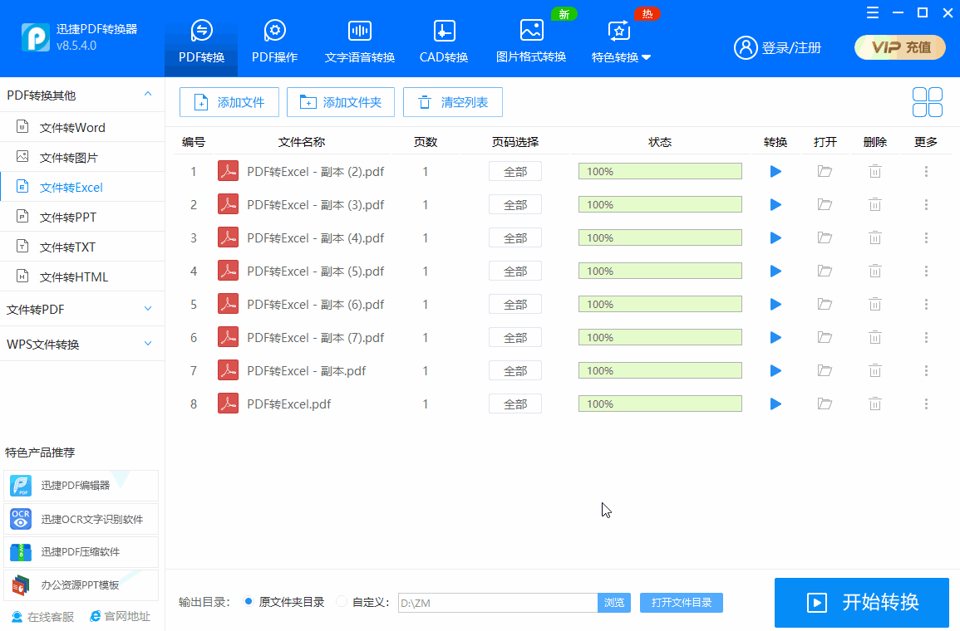Screen dimensions: 960x631
Task: Click the 开始转换 button
Action: tap(861, 602)
